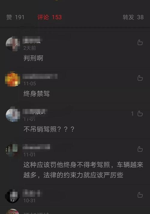Like the 不吊销驾照 comment with 1 like

(140, 113)
